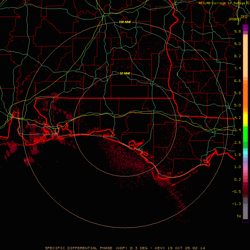Click the -1.3 legend value
This screenshot has width=250, height=250.
pyautogui.click(x=236, y=204)
